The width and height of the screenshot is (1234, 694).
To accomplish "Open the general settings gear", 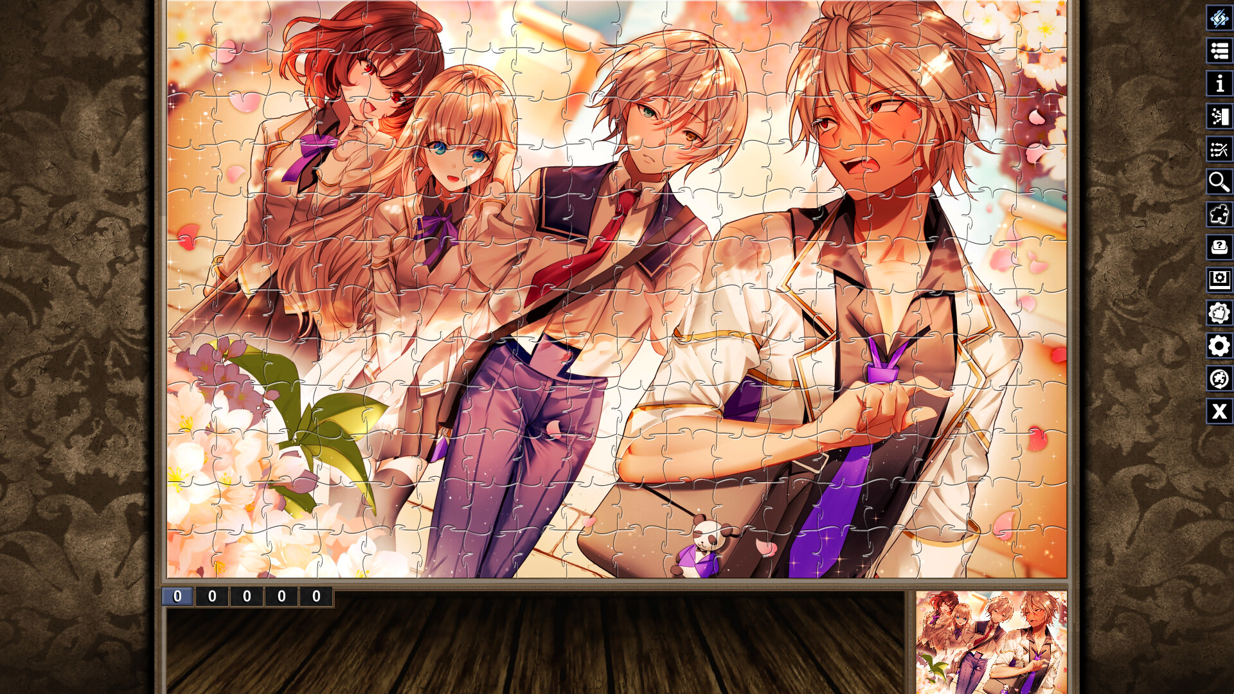I will (x=1219, y=345).
